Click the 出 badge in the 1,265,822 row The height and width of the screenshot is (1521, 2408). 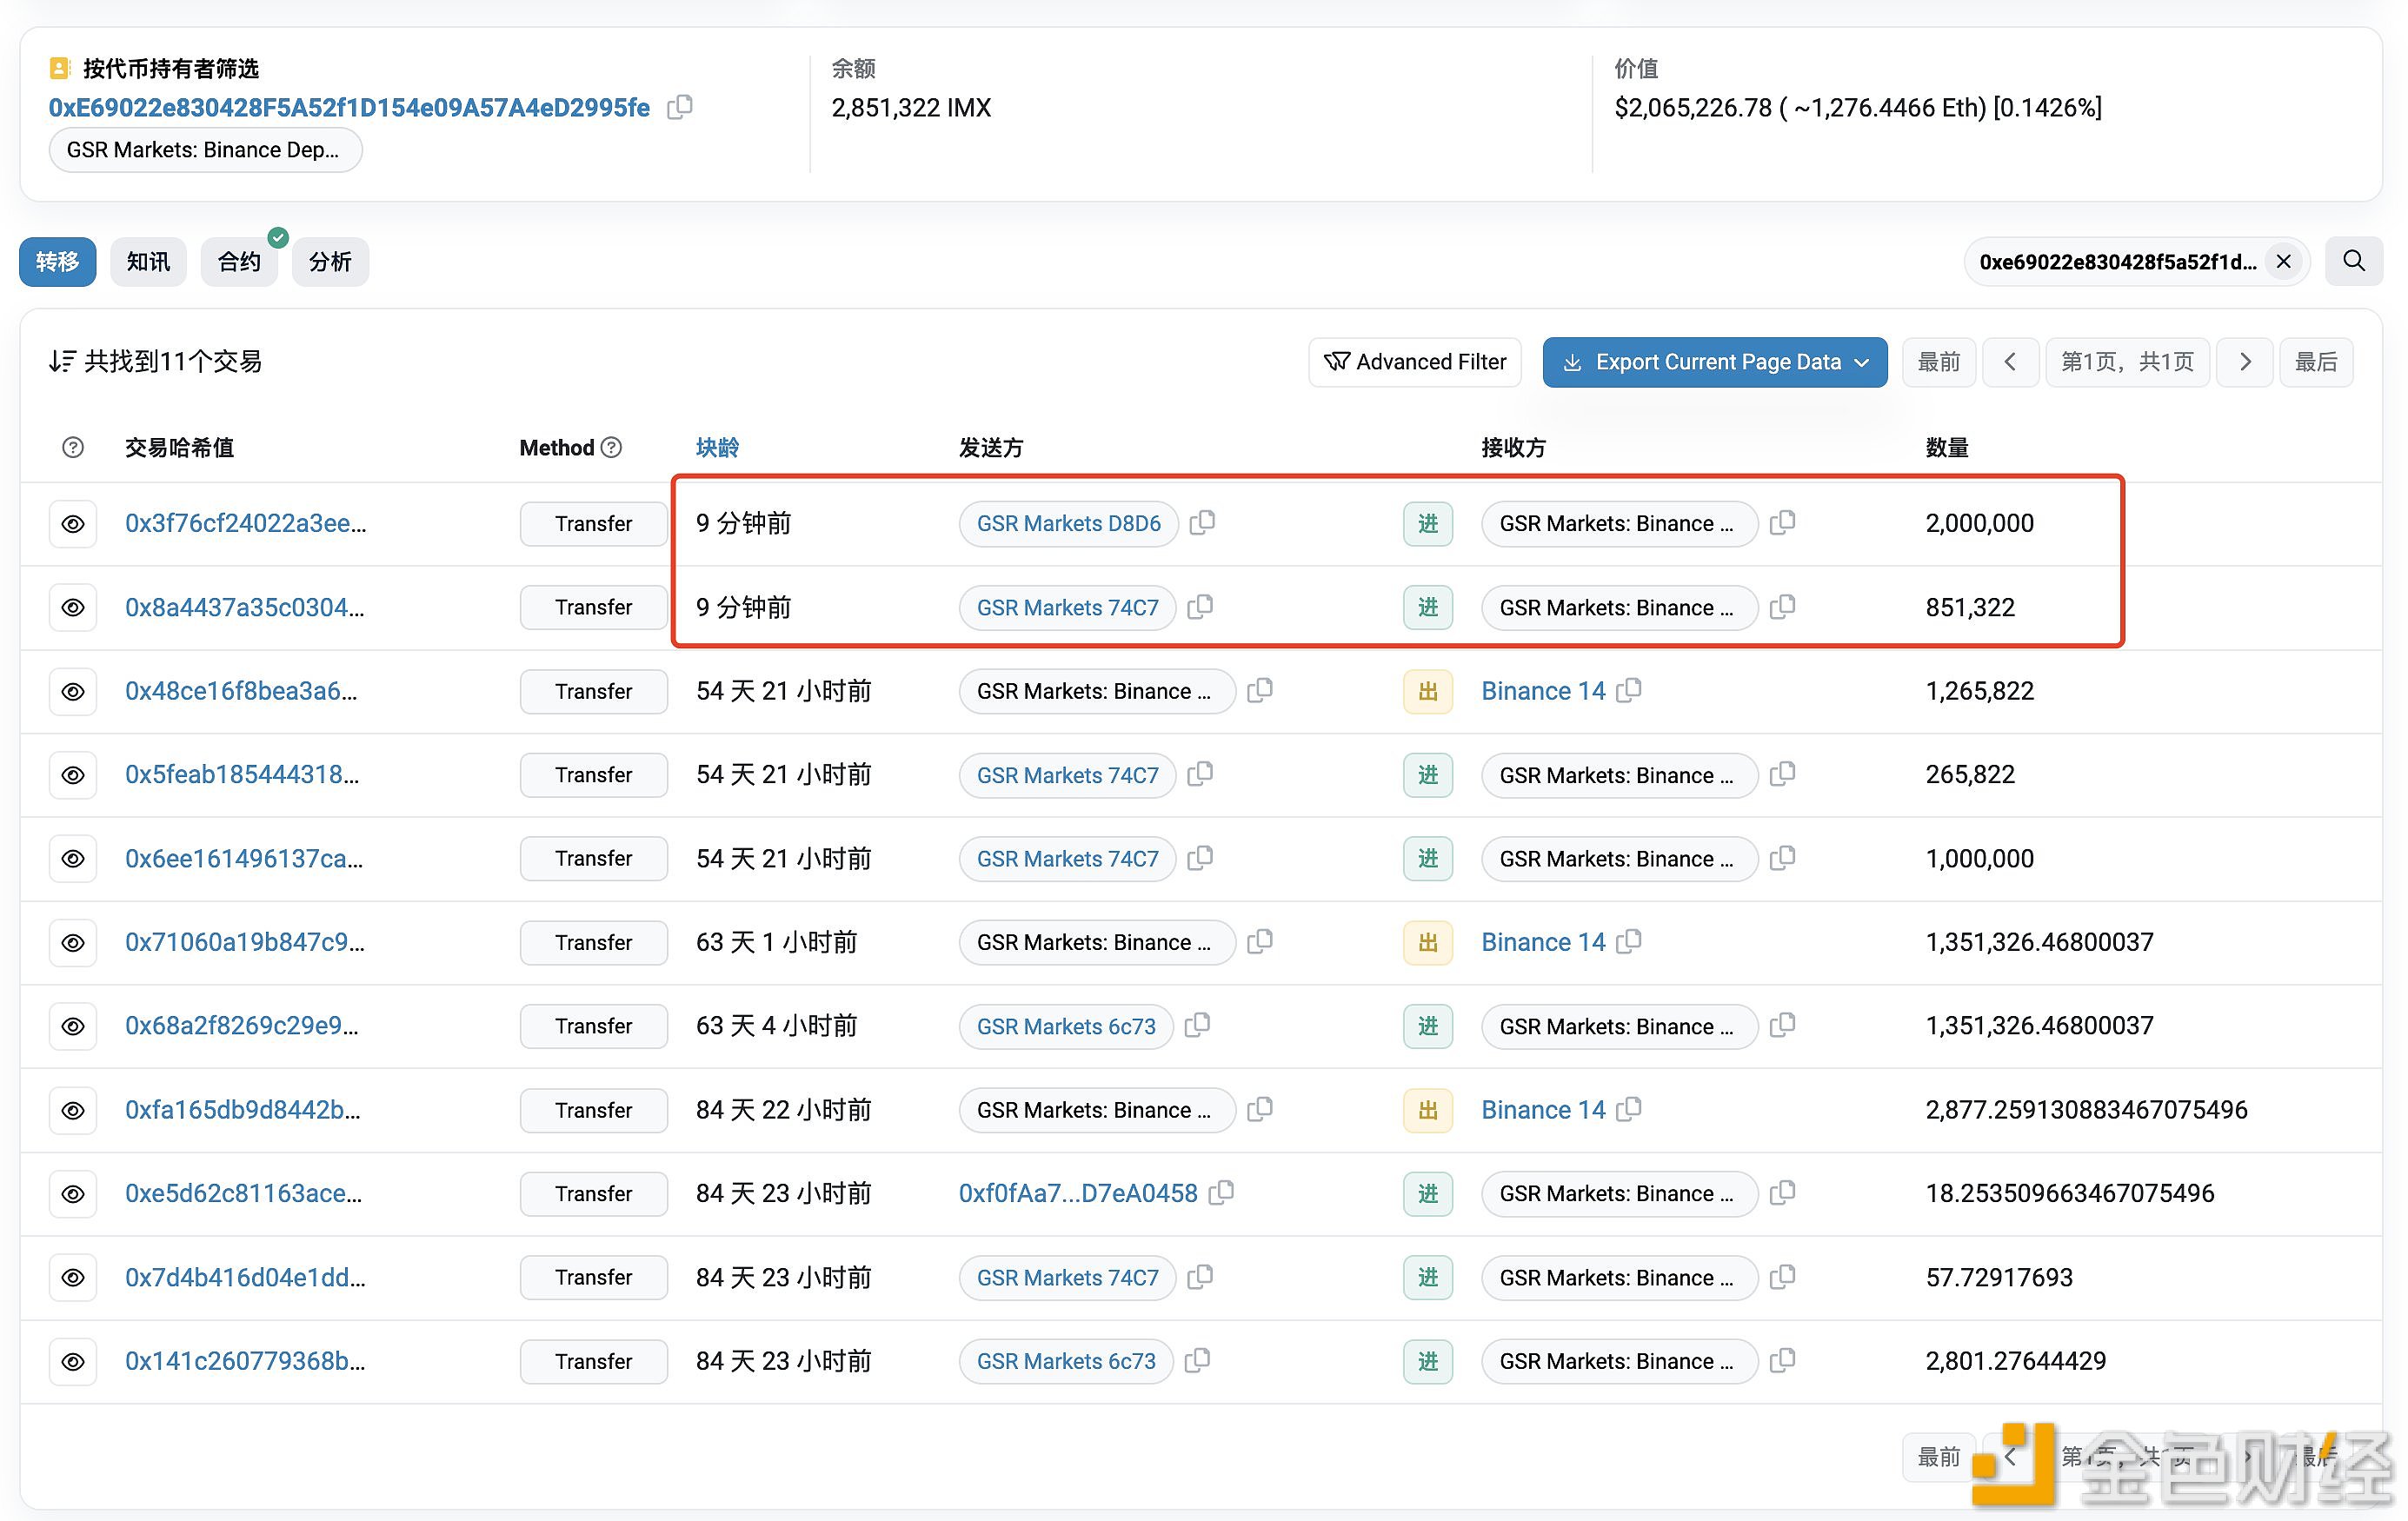[x=1428, y=691]
